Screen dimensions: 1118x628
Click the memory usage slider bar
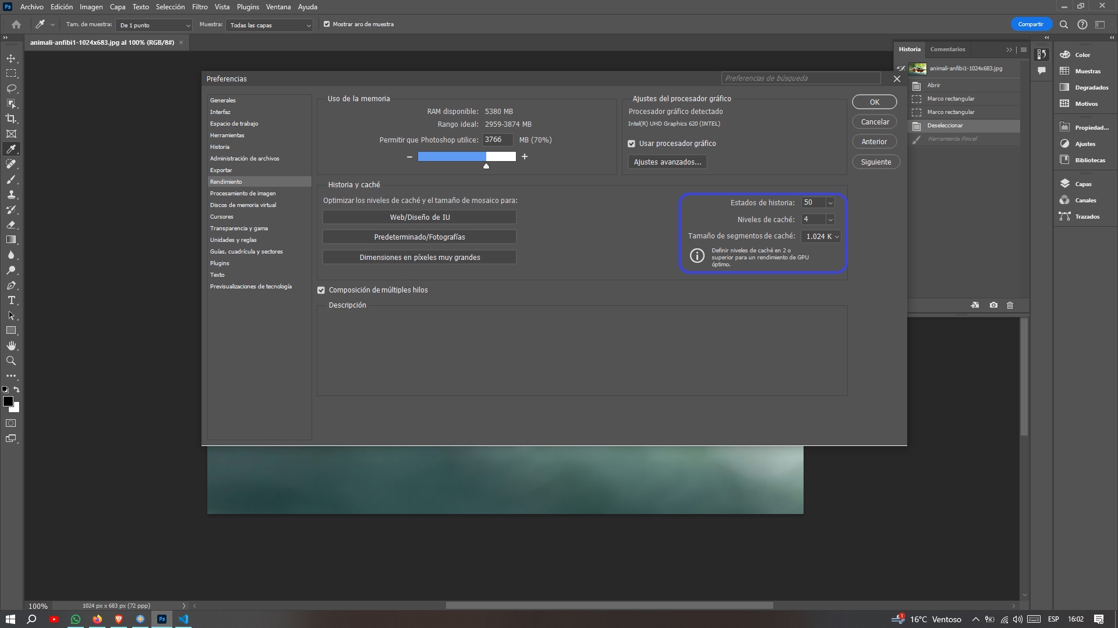point(466,156)
